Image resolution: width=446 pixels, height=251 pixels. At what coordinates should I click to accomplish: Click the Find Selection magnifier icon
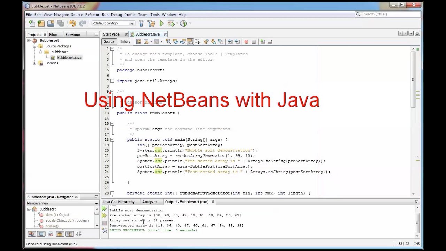[168, 41]
